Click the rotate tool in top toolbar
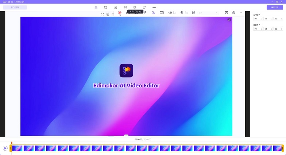286x155 pixels. (144, 7)
